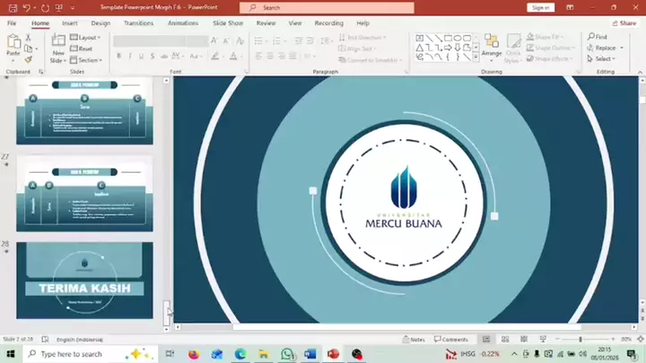This screenshot has height=363, width=646.
Task: Toggle Italic formatting
Action: (130, 56)
